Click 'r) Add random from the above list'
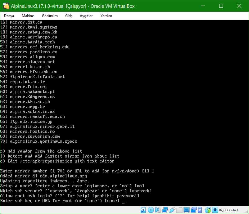Image resolution: width=249 pixels, height=214 pixels. [41, 151]
